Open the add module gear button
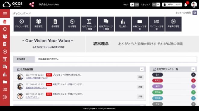The image size is (199, 111). coord(195,13)
